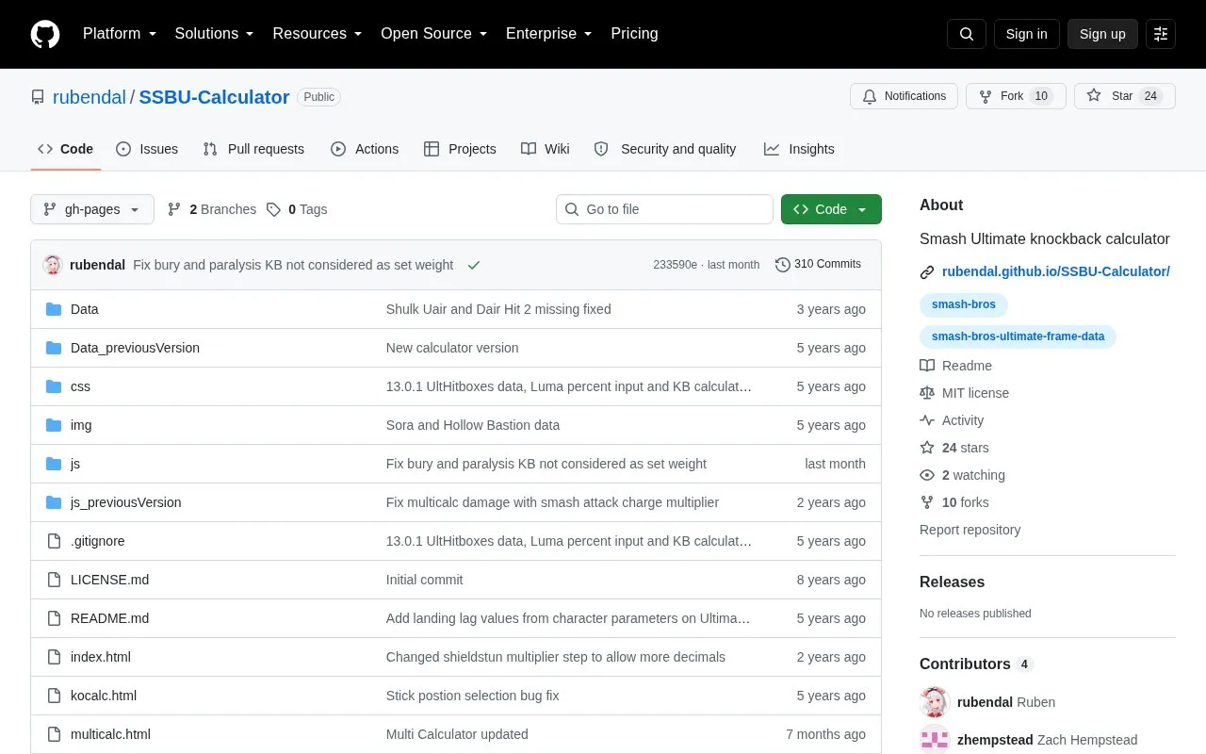Expand the Platform menu
This screenshot has height=754, width=1206.
tap(119, 34)
